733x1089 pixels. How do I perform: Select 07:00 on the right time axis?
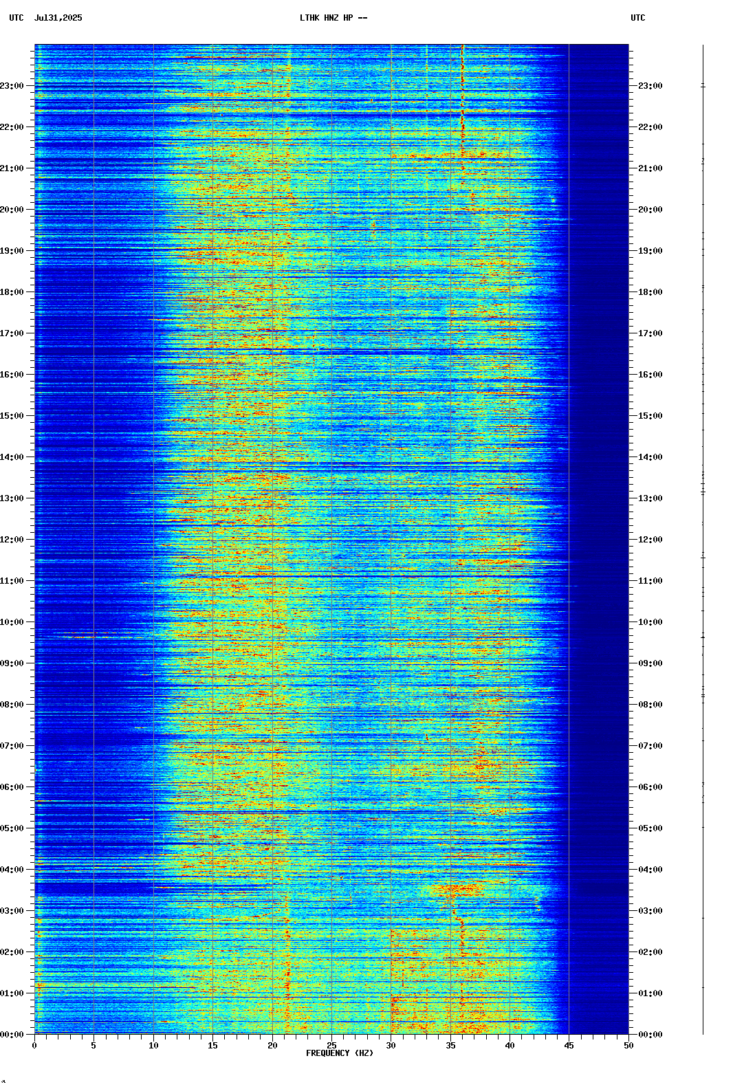tap(650, 746)
